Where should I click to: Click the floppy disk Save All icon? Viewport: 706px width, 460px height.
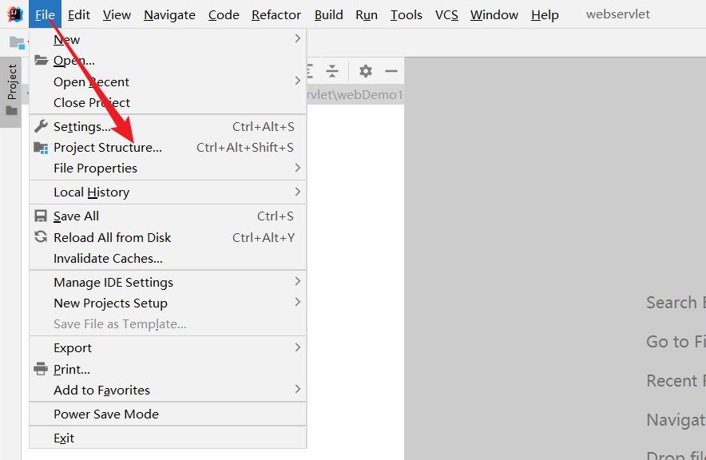(41, 216)
